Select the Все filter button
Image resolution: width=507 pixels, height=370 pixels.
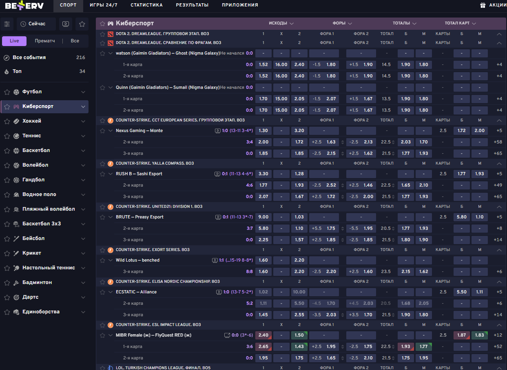[x=75, y=41]
